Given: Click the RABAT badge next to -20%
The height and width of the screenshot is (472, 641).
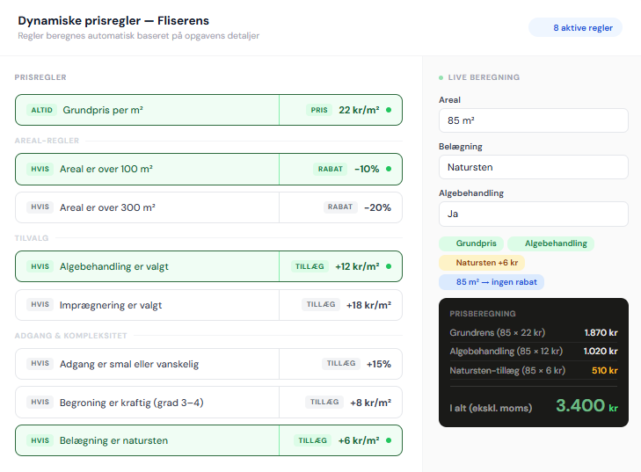Looking at the screenshot, I should pos(339,207).
